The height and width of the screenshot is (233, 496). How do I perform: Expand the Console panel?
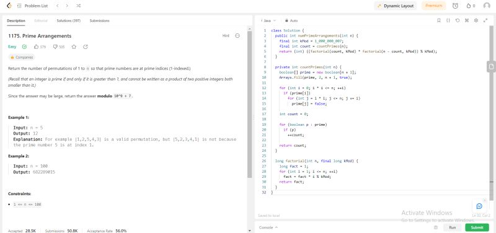tap(268, 227)
